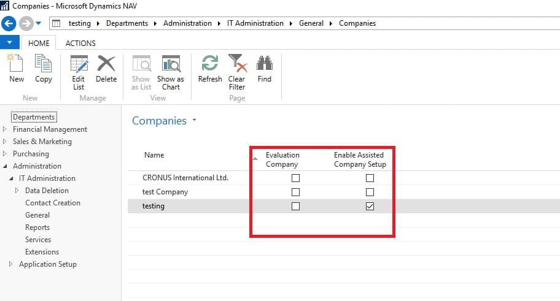Switch to the ACTIONS ribbon tab
This screenshot has width=560, height=301.
click(x=80, y=43)
